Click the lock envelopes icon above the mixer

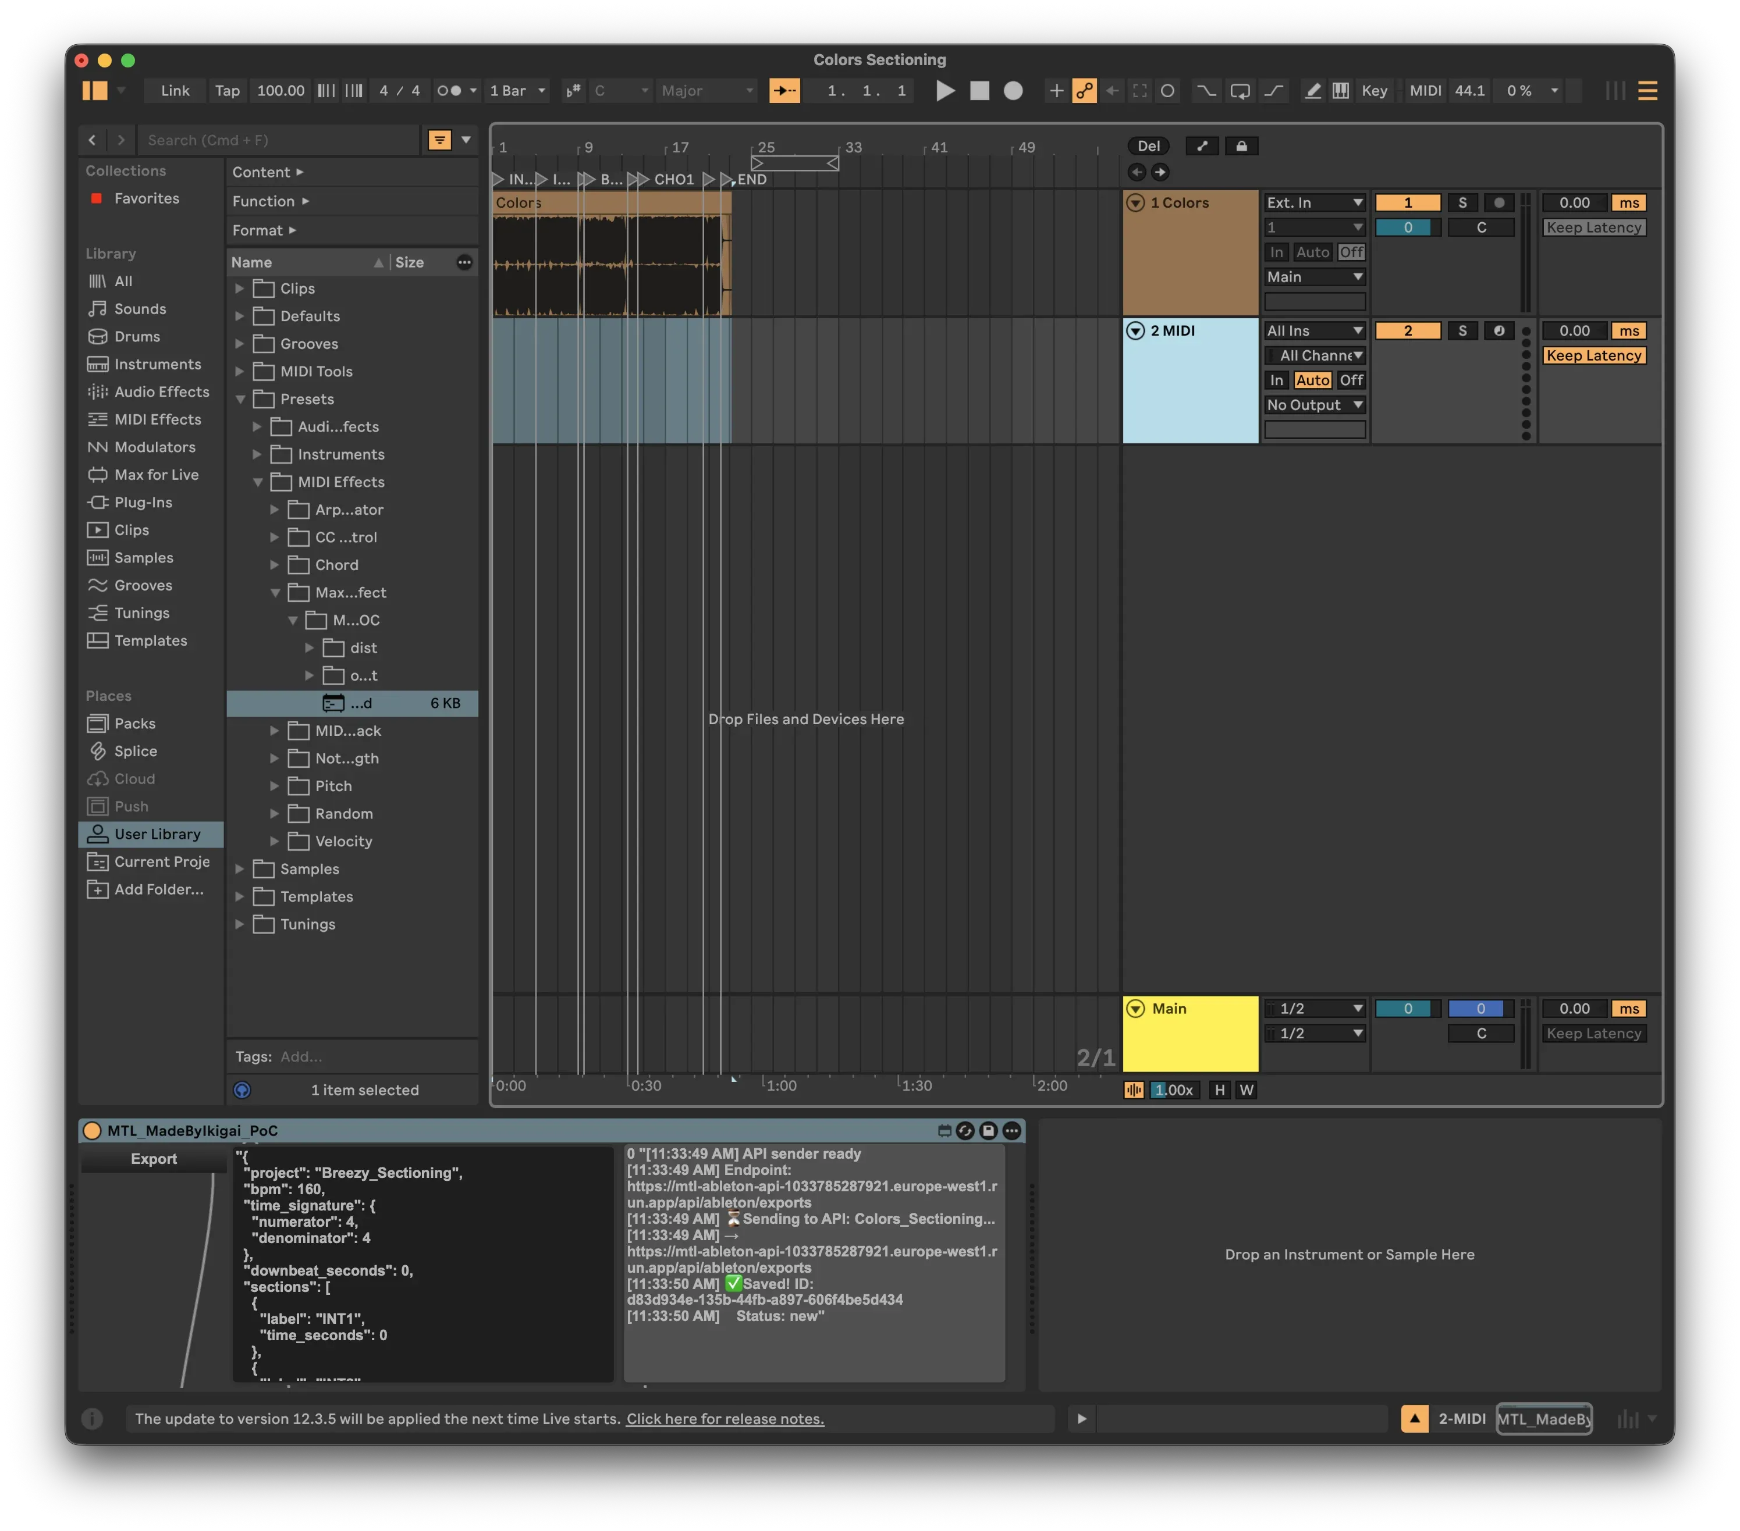click(1241, 145)
